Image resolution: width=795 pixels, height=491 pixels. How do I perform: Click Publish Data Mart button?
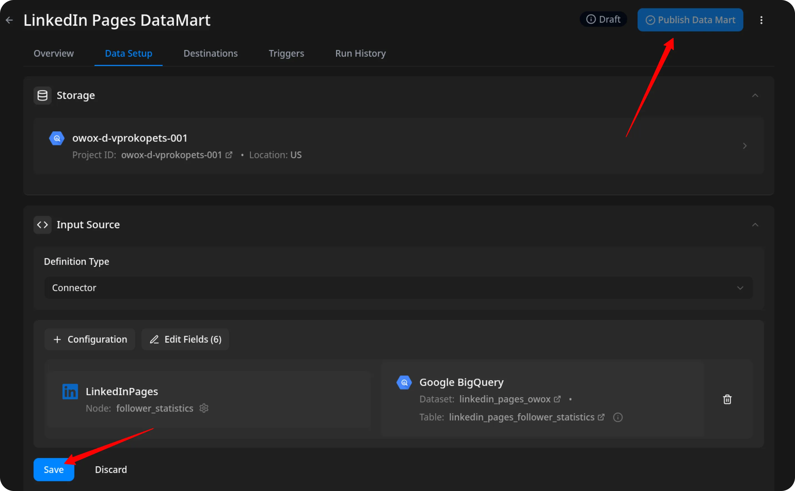(690, 20)
